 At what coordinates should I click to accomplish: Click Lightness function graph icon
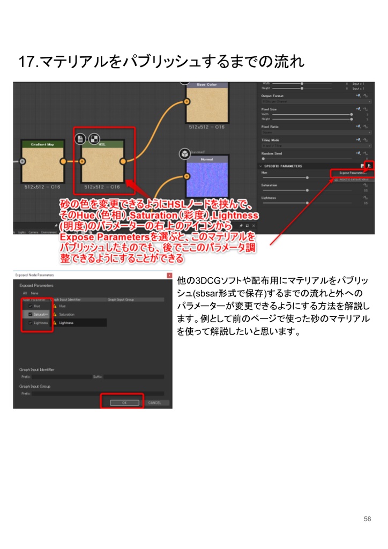(365, 198)
